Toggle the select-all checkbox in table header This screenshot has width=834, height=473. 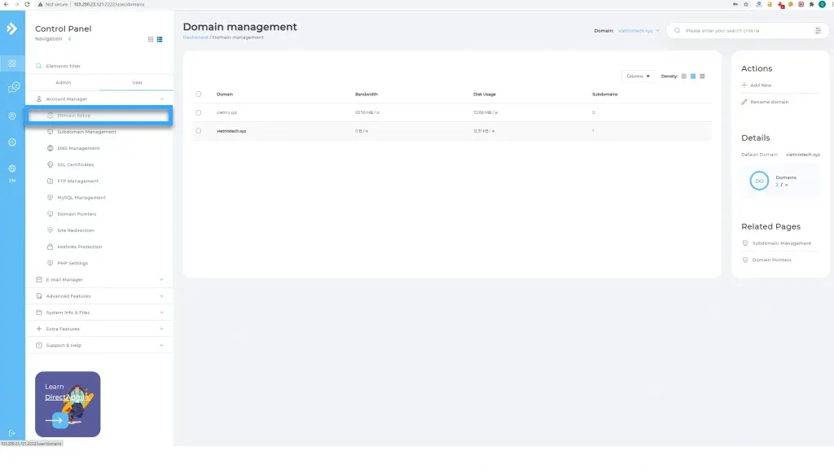coord(199,94)
